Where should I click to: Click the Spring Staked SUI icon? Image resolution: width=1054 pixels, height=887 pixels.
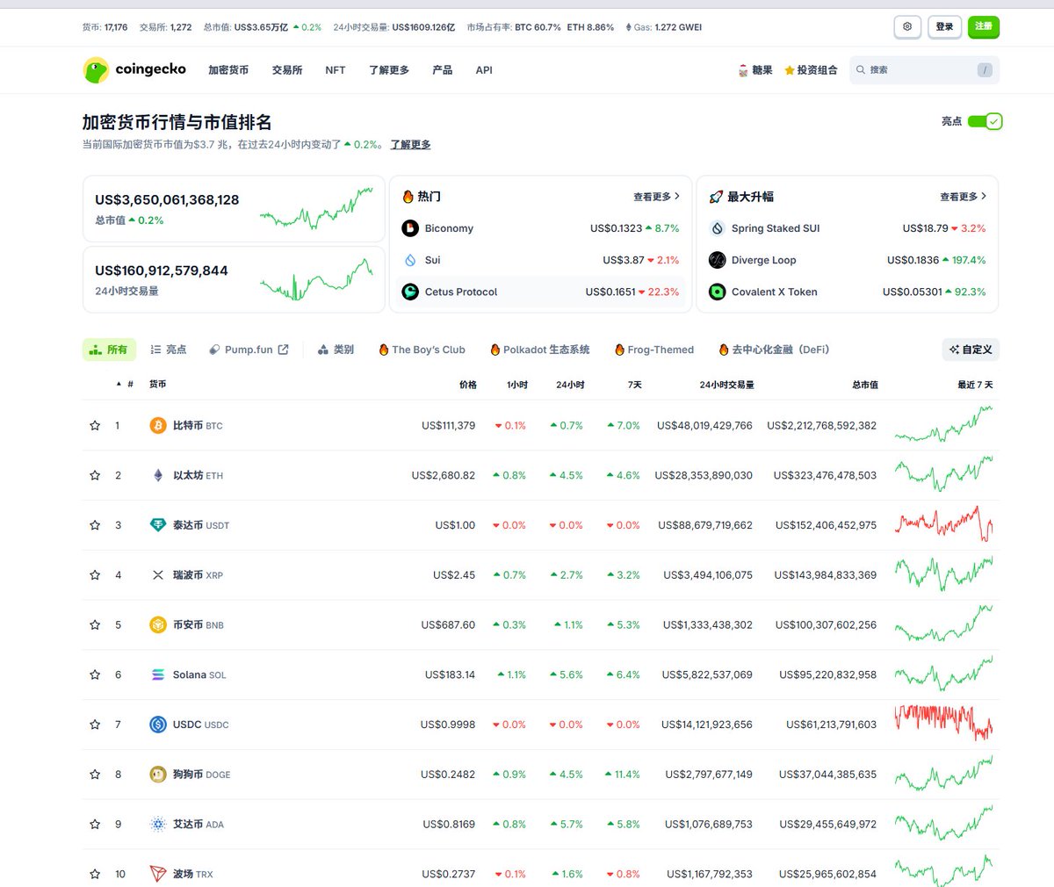coord(717,228)
